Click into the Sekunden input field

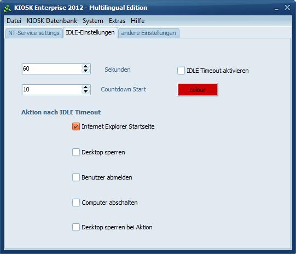pos(52,69)
